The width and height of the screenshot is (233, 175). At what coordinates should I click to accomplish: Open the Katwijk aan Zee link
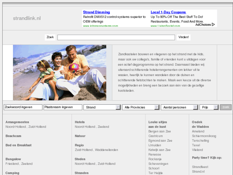[159, 150]
